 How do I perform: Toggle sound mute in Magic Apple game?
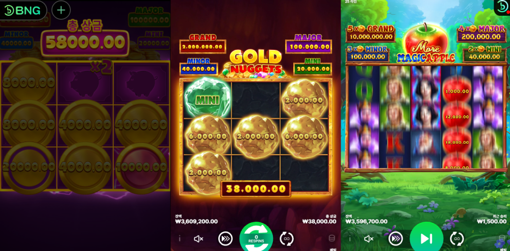point(369,239)
